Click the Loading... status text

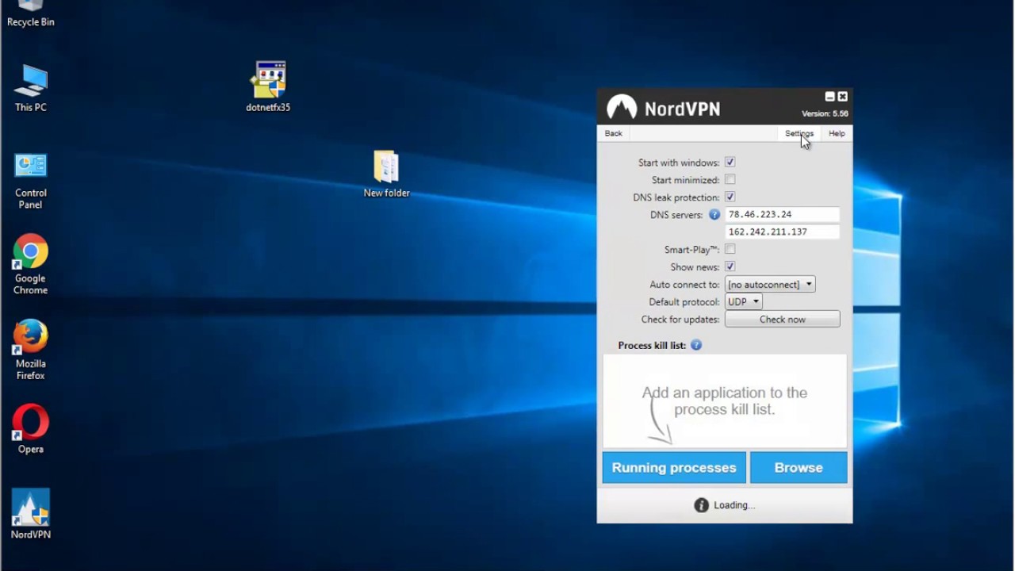point(734,505)
